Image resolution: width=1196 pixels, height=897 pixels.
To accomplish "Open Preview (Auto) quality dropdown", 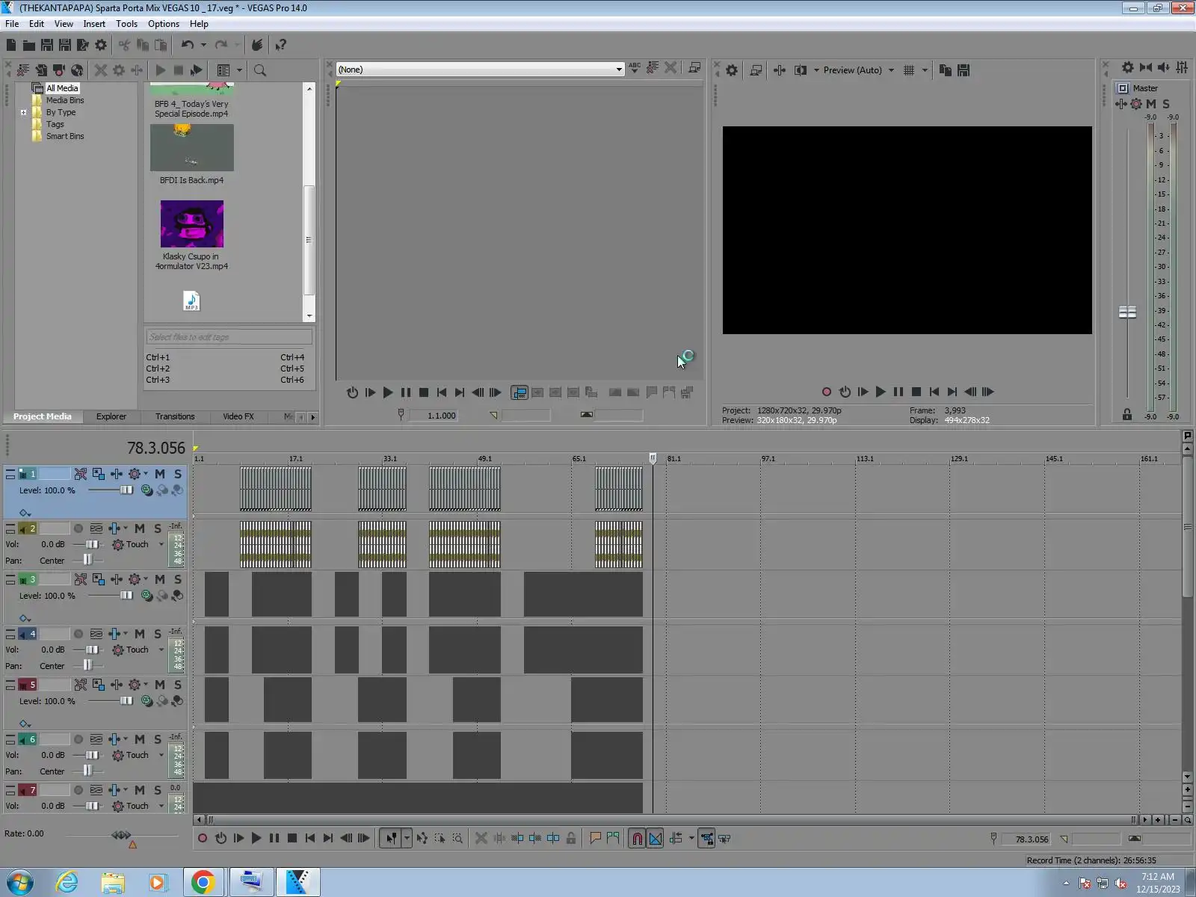I will [891, 70].
